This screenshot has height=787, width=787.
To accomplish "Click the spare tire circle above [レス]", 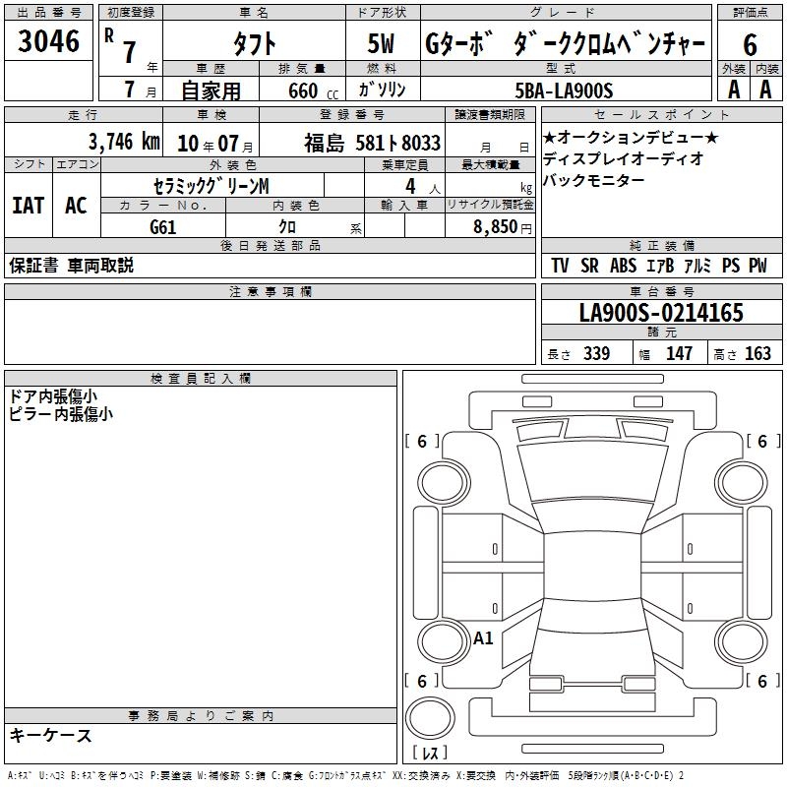I will 430,717.
